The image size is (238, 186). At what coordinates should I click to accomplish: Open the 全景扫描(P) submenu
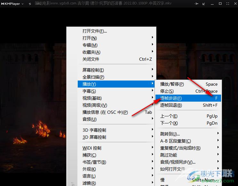117,77
